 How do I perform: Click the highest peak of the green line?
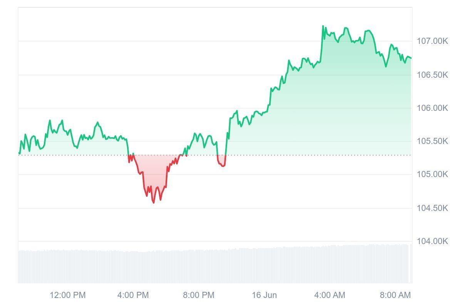(x=323, y=26)
